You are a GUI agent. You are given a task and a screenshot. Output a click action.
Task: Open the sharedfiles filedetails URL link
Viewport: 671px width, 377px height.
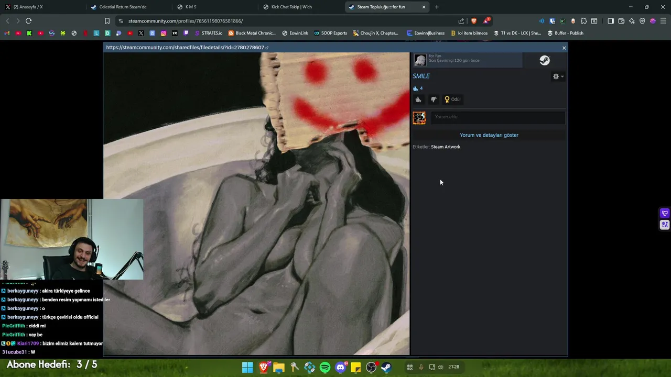click(x=187, y=48)
